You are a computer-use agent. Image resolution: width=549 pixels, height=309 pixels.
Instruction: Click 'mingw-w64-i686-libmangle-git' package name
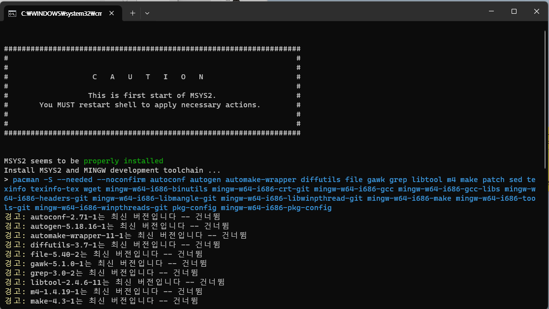(155, 198)
